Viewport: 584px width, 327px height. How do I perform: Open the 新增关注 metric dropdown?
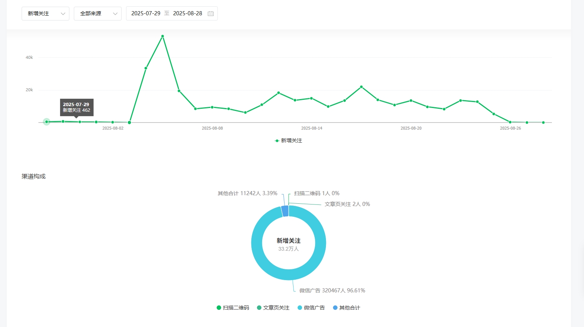(x=45, y=13)
